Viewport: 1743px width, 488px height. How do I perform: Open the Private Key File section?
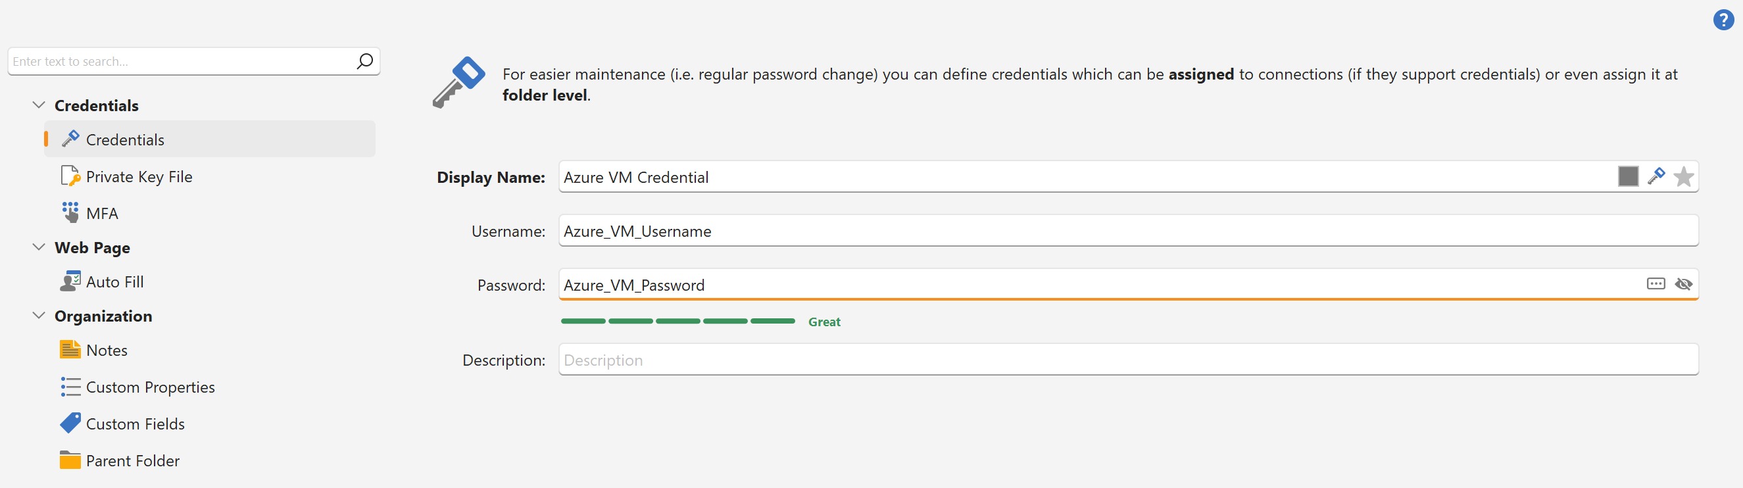click(x=139, y=178)
